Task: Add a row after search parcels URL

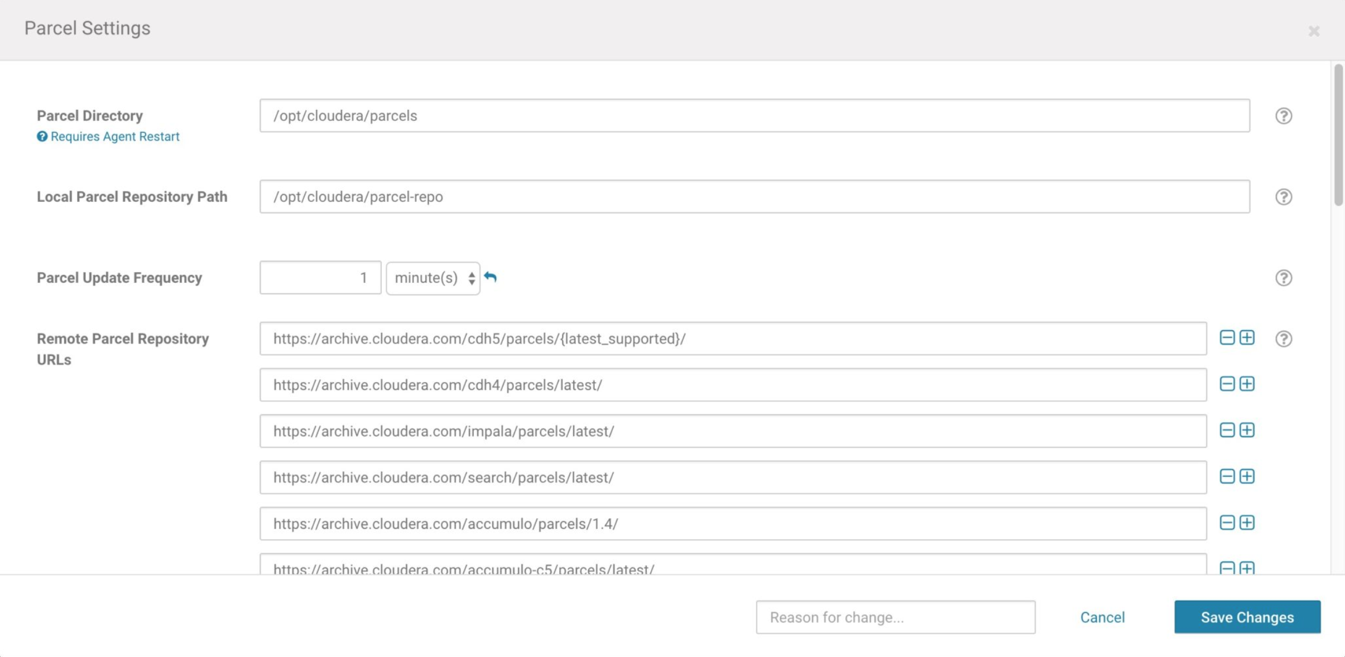Action: coord(1247,476)
